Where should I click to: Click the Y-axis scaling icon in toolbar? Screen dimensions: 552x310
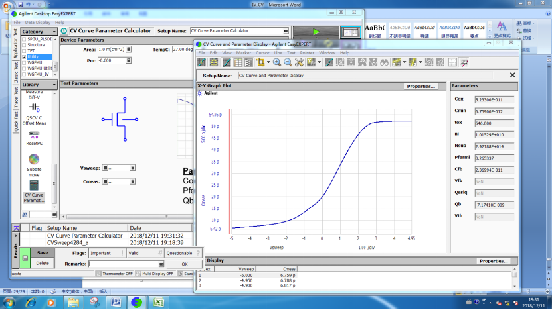[x=311, y=62]
